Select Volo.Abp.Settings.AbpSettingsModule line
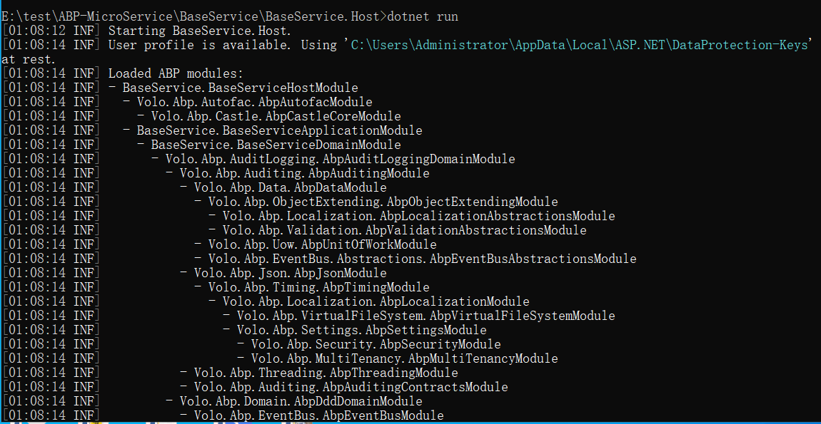The width and height of the screenshot is (821, 424). pyautogui.click(x=362, y=330)
